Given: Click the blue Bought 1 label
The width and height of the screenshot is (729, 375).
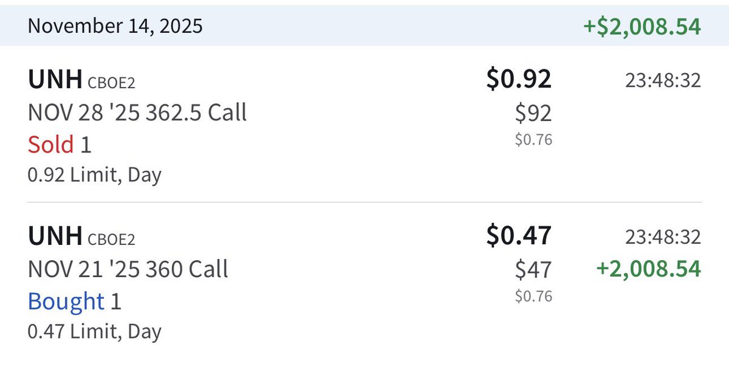Looking at the screenshot, I should point(74,301).
